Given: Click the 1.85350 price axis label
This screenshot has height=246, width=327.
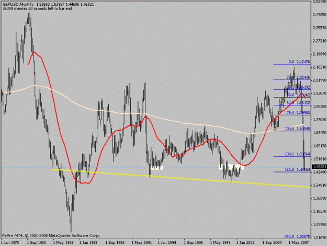Looking at the screenshot, I should 320,106.
